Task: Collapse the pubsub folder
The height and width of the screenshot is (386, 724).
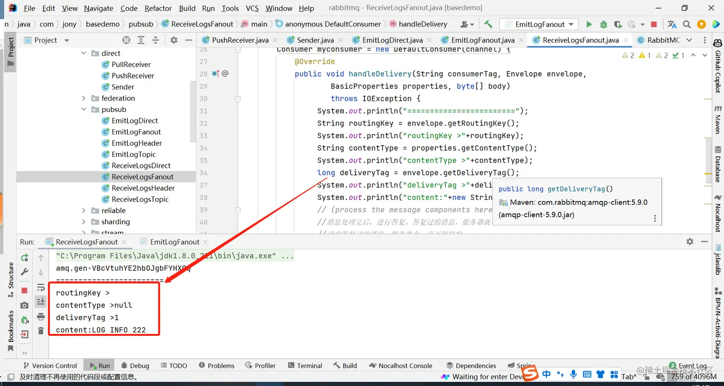Action: point(84,110)
